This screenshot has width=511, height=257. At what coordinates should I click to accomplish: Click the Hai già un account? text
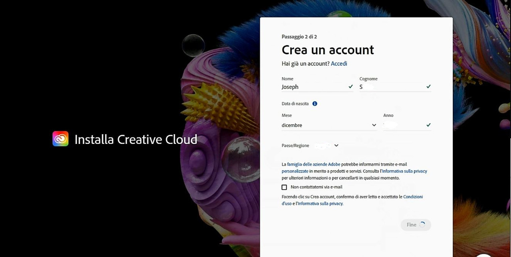(305, 64)
